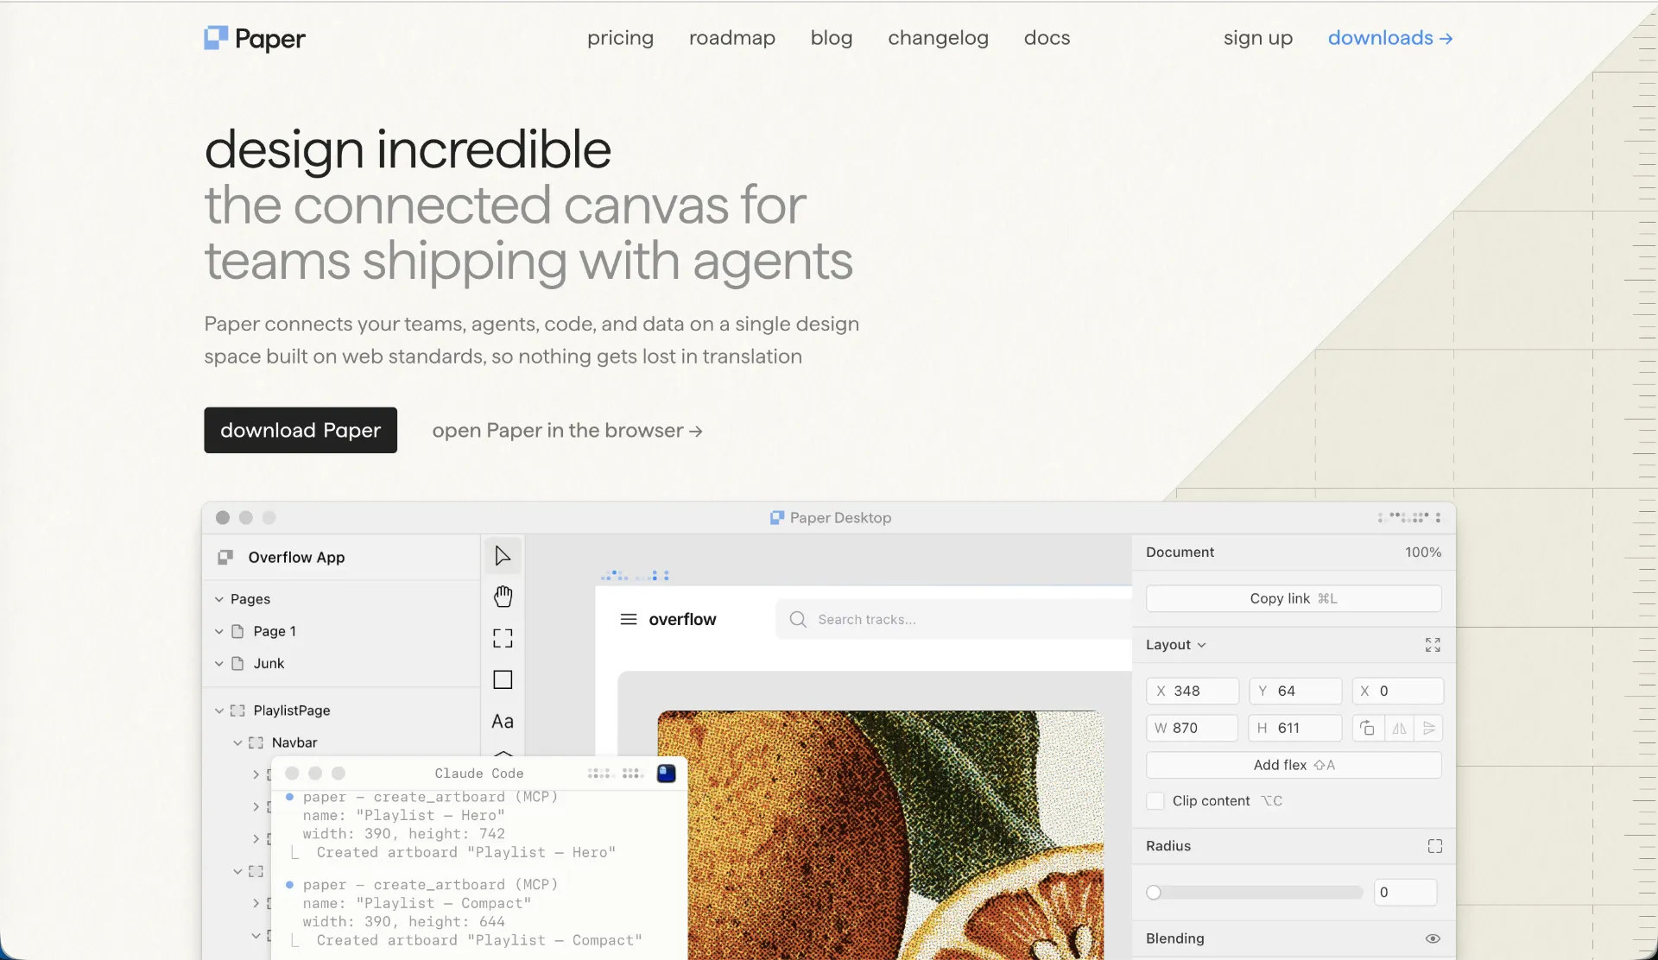Image resolution: width=1658 pixels, height=960 pixels.
Task: Click the hamburger menu icon beside overflow
Action: pyautogui.click(x=629, y=619)
